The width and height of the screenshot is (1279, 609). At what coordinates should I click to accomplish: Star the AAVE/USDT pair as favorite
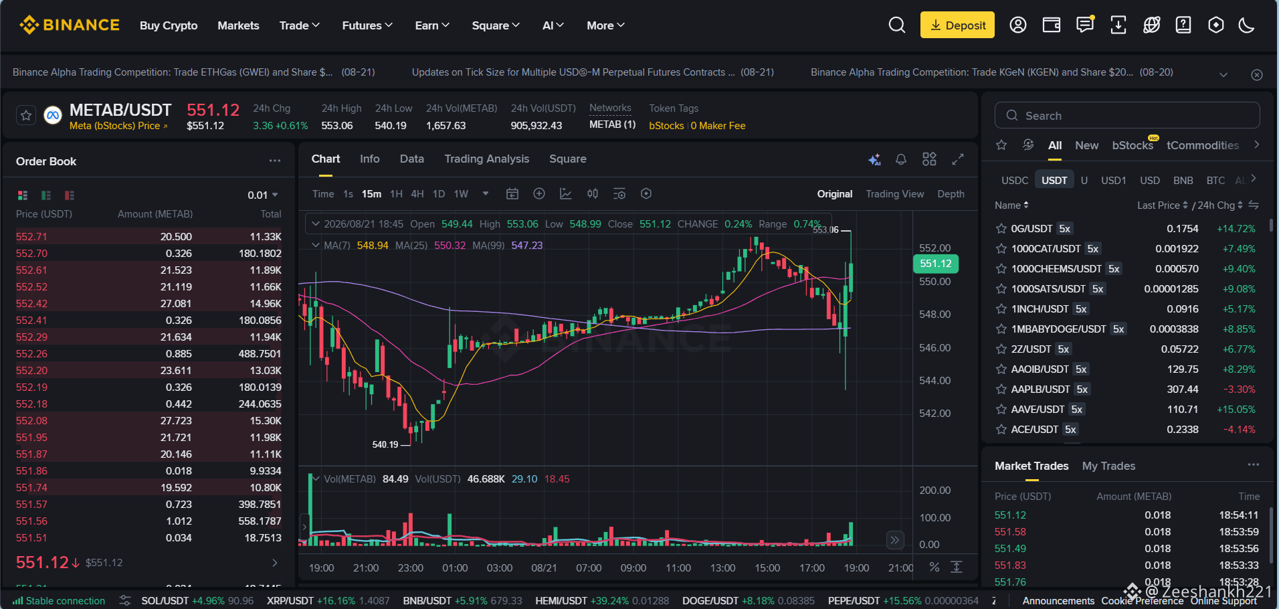1001,410
